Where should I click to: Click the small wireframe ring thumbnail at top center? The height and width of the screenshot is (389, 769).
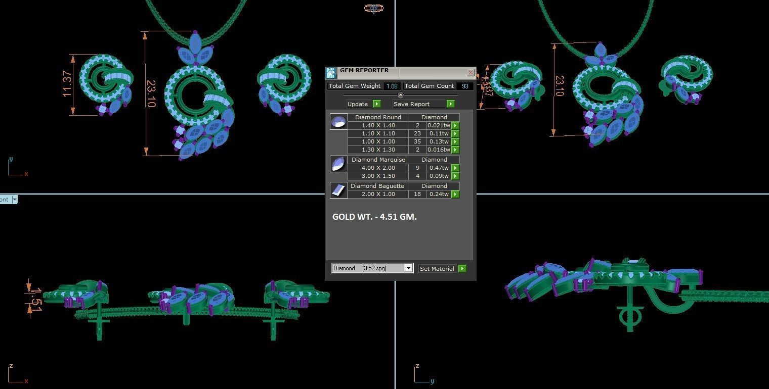coord(373,8)
